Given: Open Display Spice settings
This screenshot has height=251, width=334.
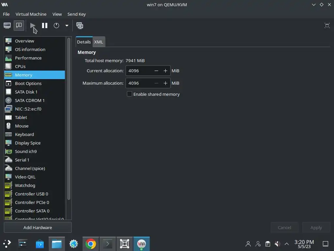Looking at the screenshot, I should tap(35, 143).
